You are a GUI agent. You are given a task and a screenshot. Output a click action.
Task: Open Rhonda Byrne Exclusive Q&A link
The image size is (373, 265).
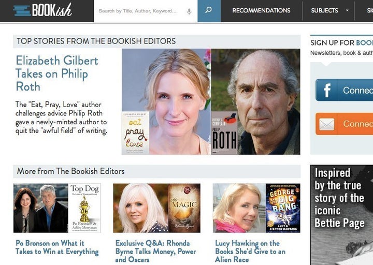pos(156,251)
